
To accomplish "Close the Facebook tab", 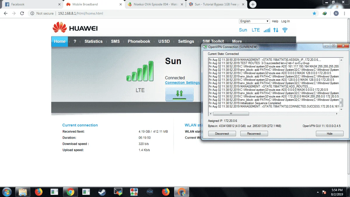I will (x=60, y=4).
